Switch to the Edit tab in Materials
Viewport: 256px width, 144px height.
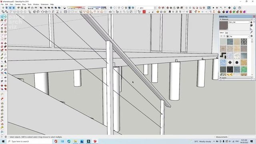pos(227,33)
